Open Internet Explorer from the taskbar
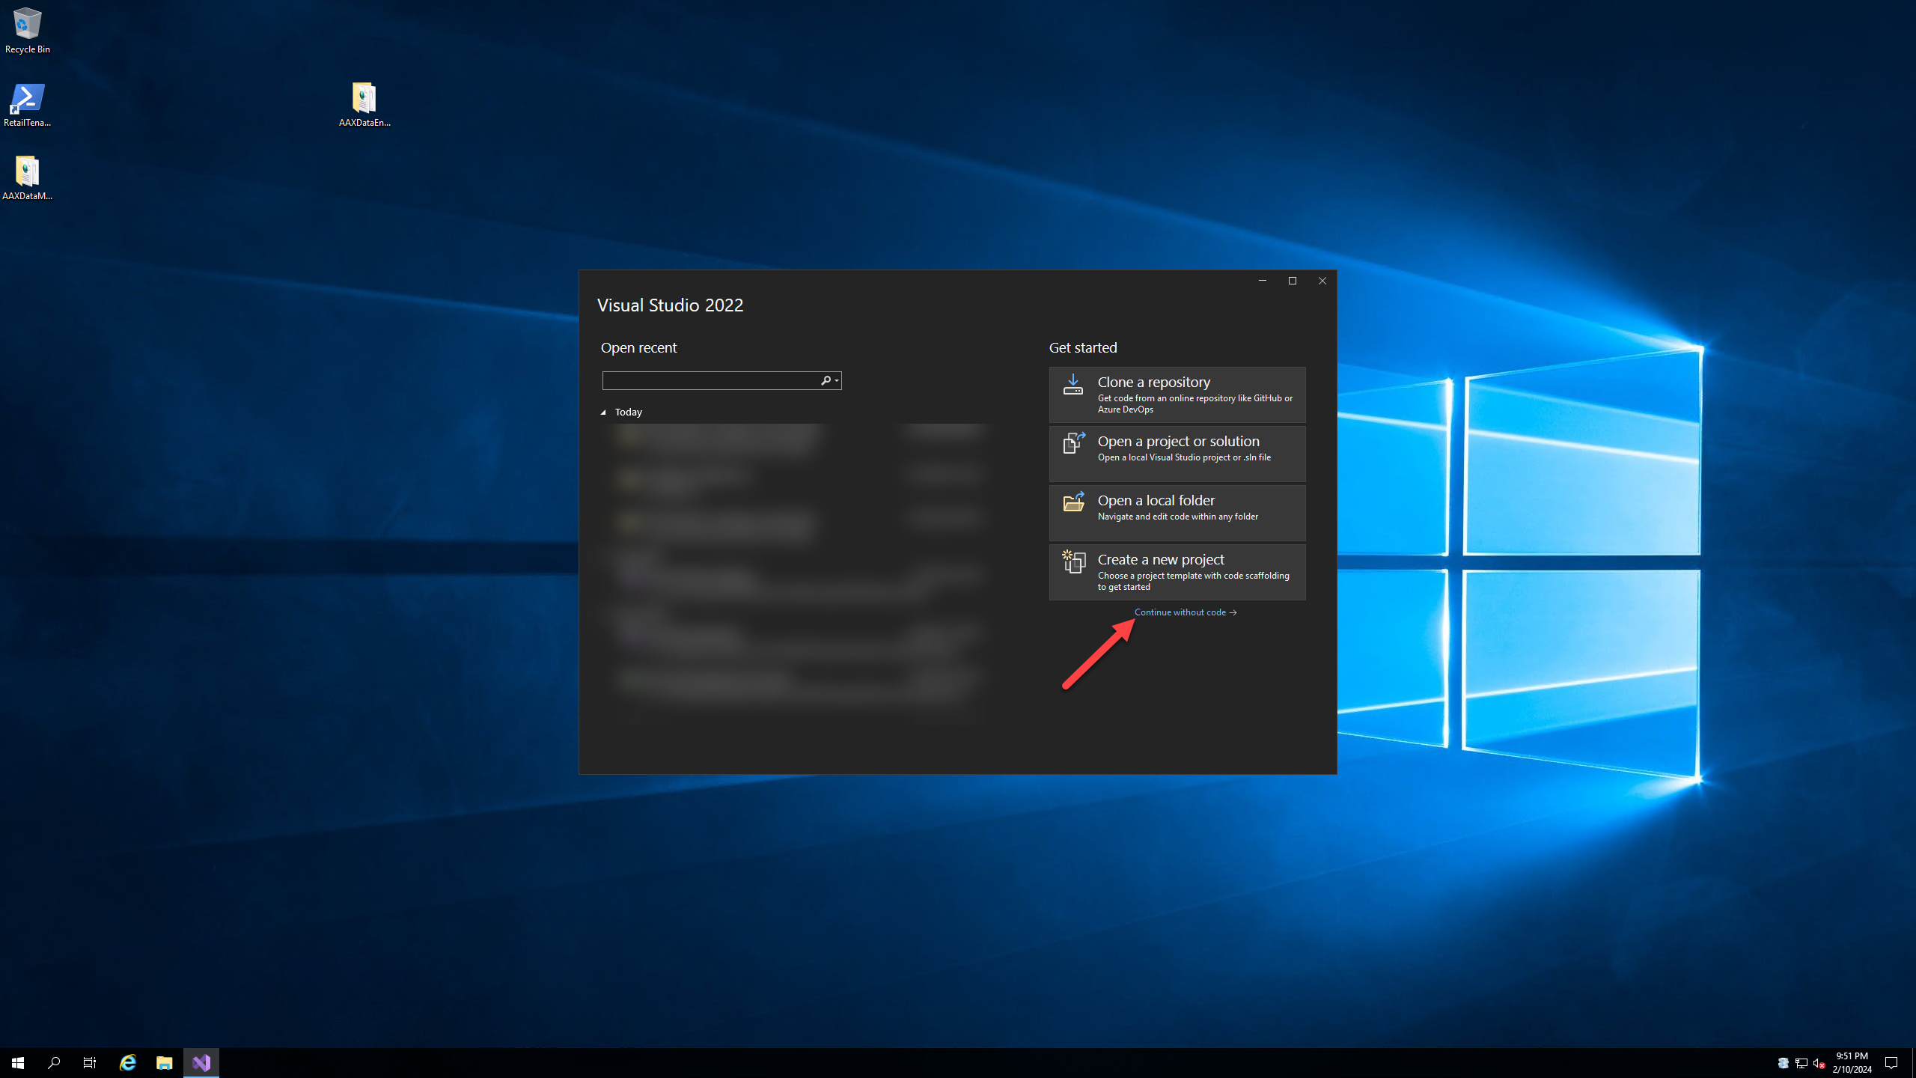1916x1078 pixels. click(x=128, y=1062)
